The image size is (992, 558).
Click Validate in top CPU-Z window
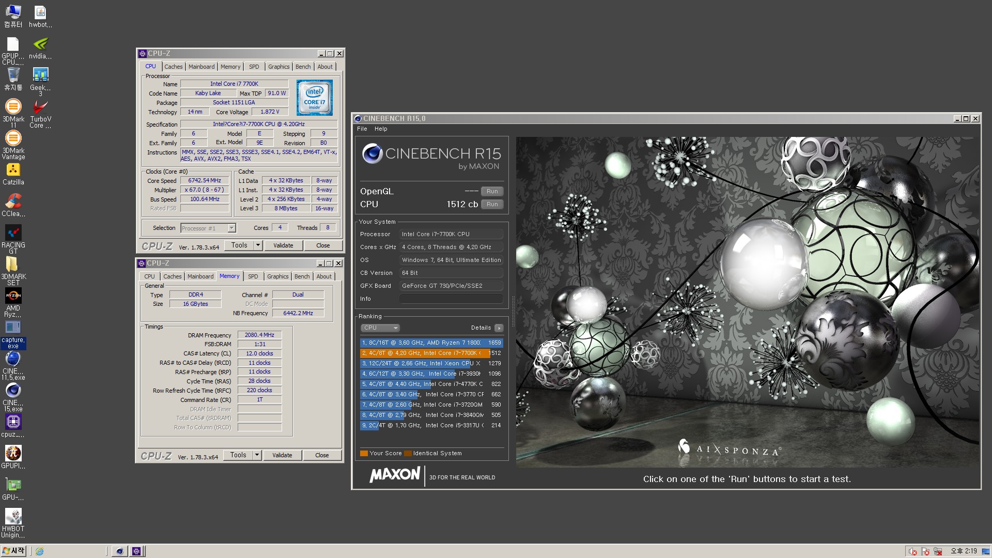point(283,245)
